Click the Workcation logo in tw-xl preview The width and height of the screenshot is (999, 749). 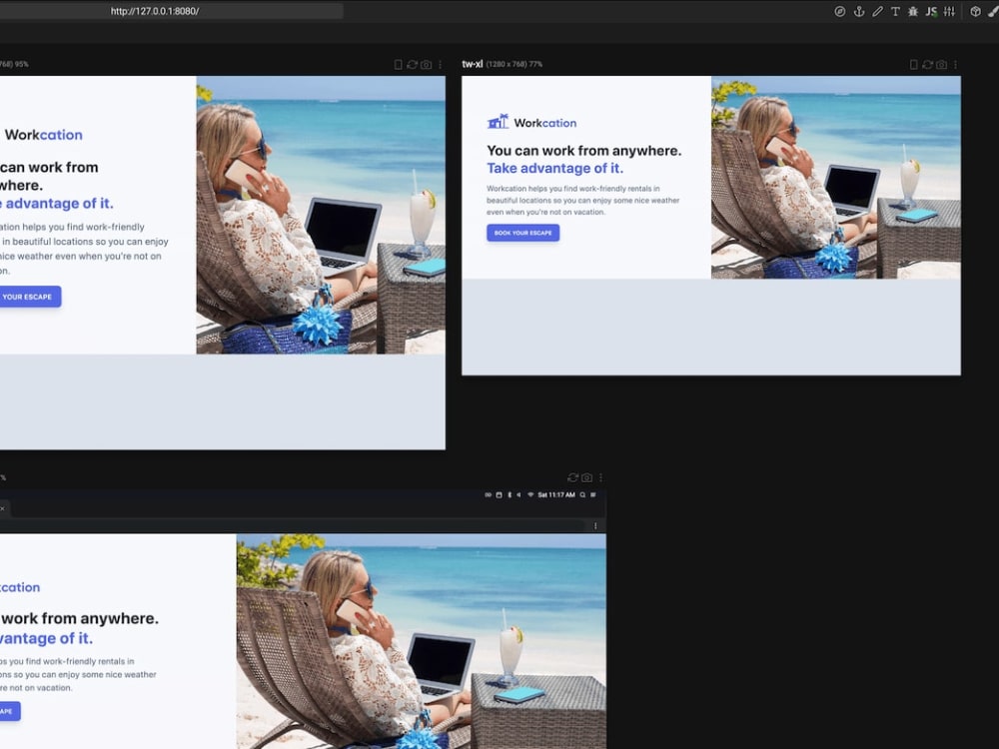coord(532,122)
